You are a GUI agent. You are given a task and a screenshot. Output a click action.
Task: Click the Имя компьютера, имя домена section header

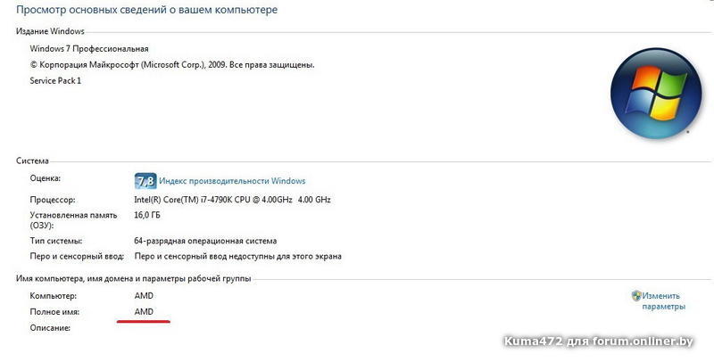[134, 279]
